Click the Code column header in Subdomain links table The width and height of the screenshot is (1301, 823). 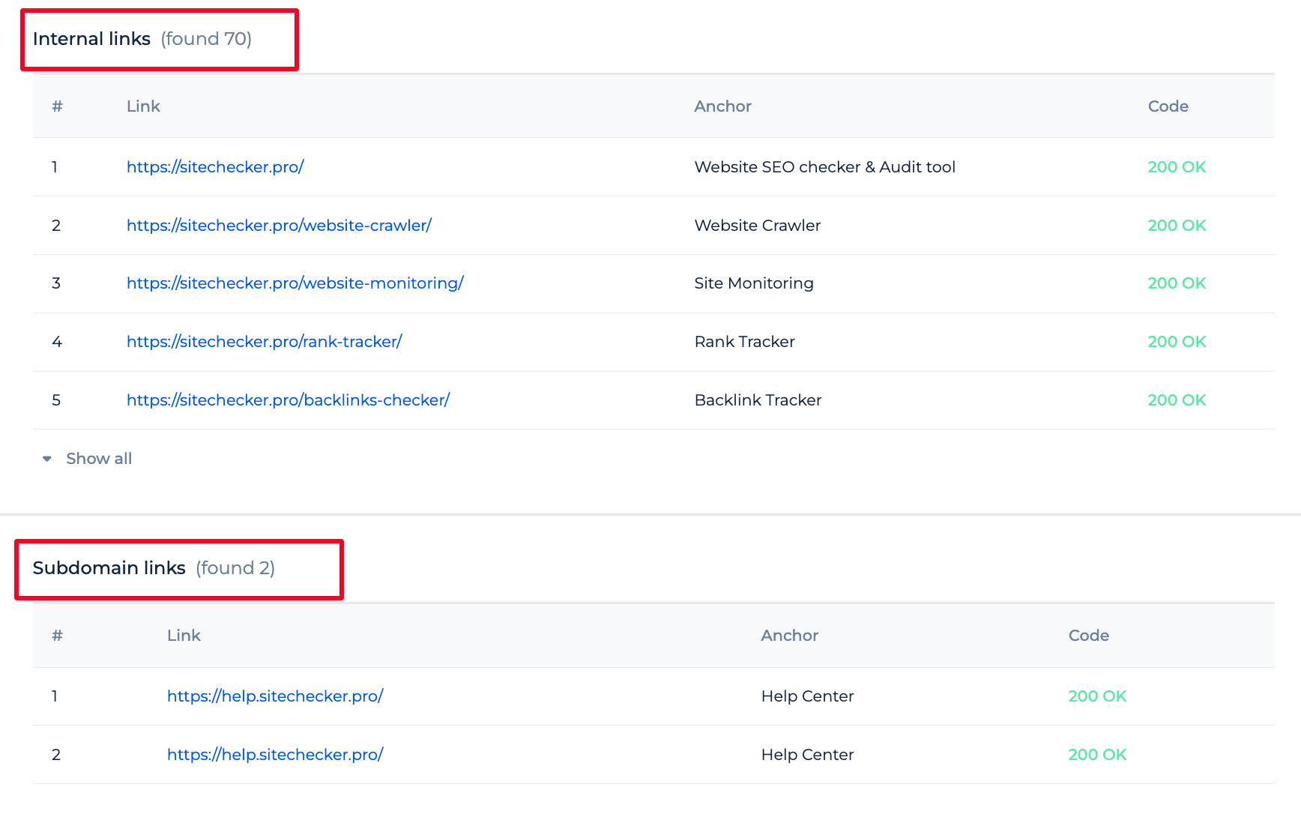[1088, 636]
